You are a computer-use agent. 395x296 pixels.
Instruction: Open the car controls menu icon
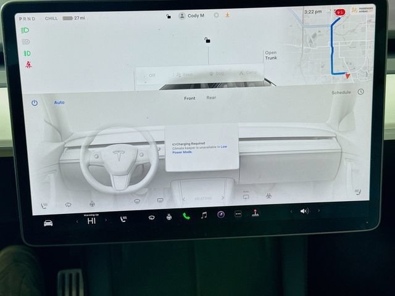pyautogui.click(x=48, y=223)
